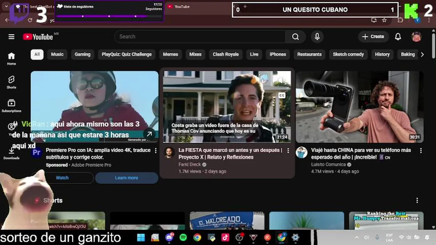Open Luisito Comunica channel avatar

(302, 153)
